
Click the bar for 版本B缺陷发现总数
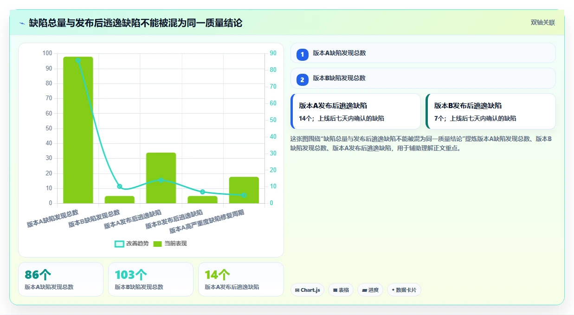point(120,199)
